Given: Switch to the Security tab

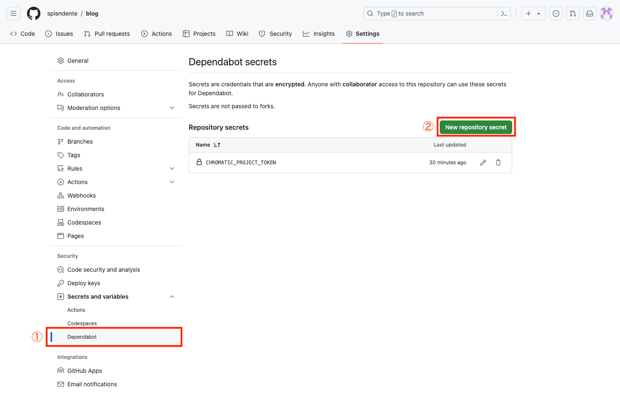Looking at the screenshot, I should [x=275, y=34].
